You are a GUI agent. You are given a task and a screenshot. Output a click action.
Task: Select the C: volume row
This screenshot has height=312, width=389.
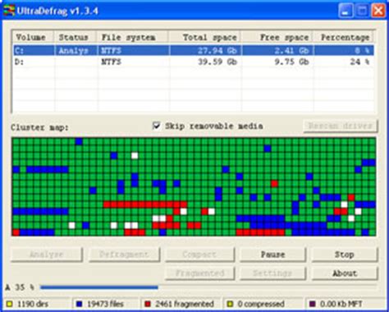pos(193,51)
